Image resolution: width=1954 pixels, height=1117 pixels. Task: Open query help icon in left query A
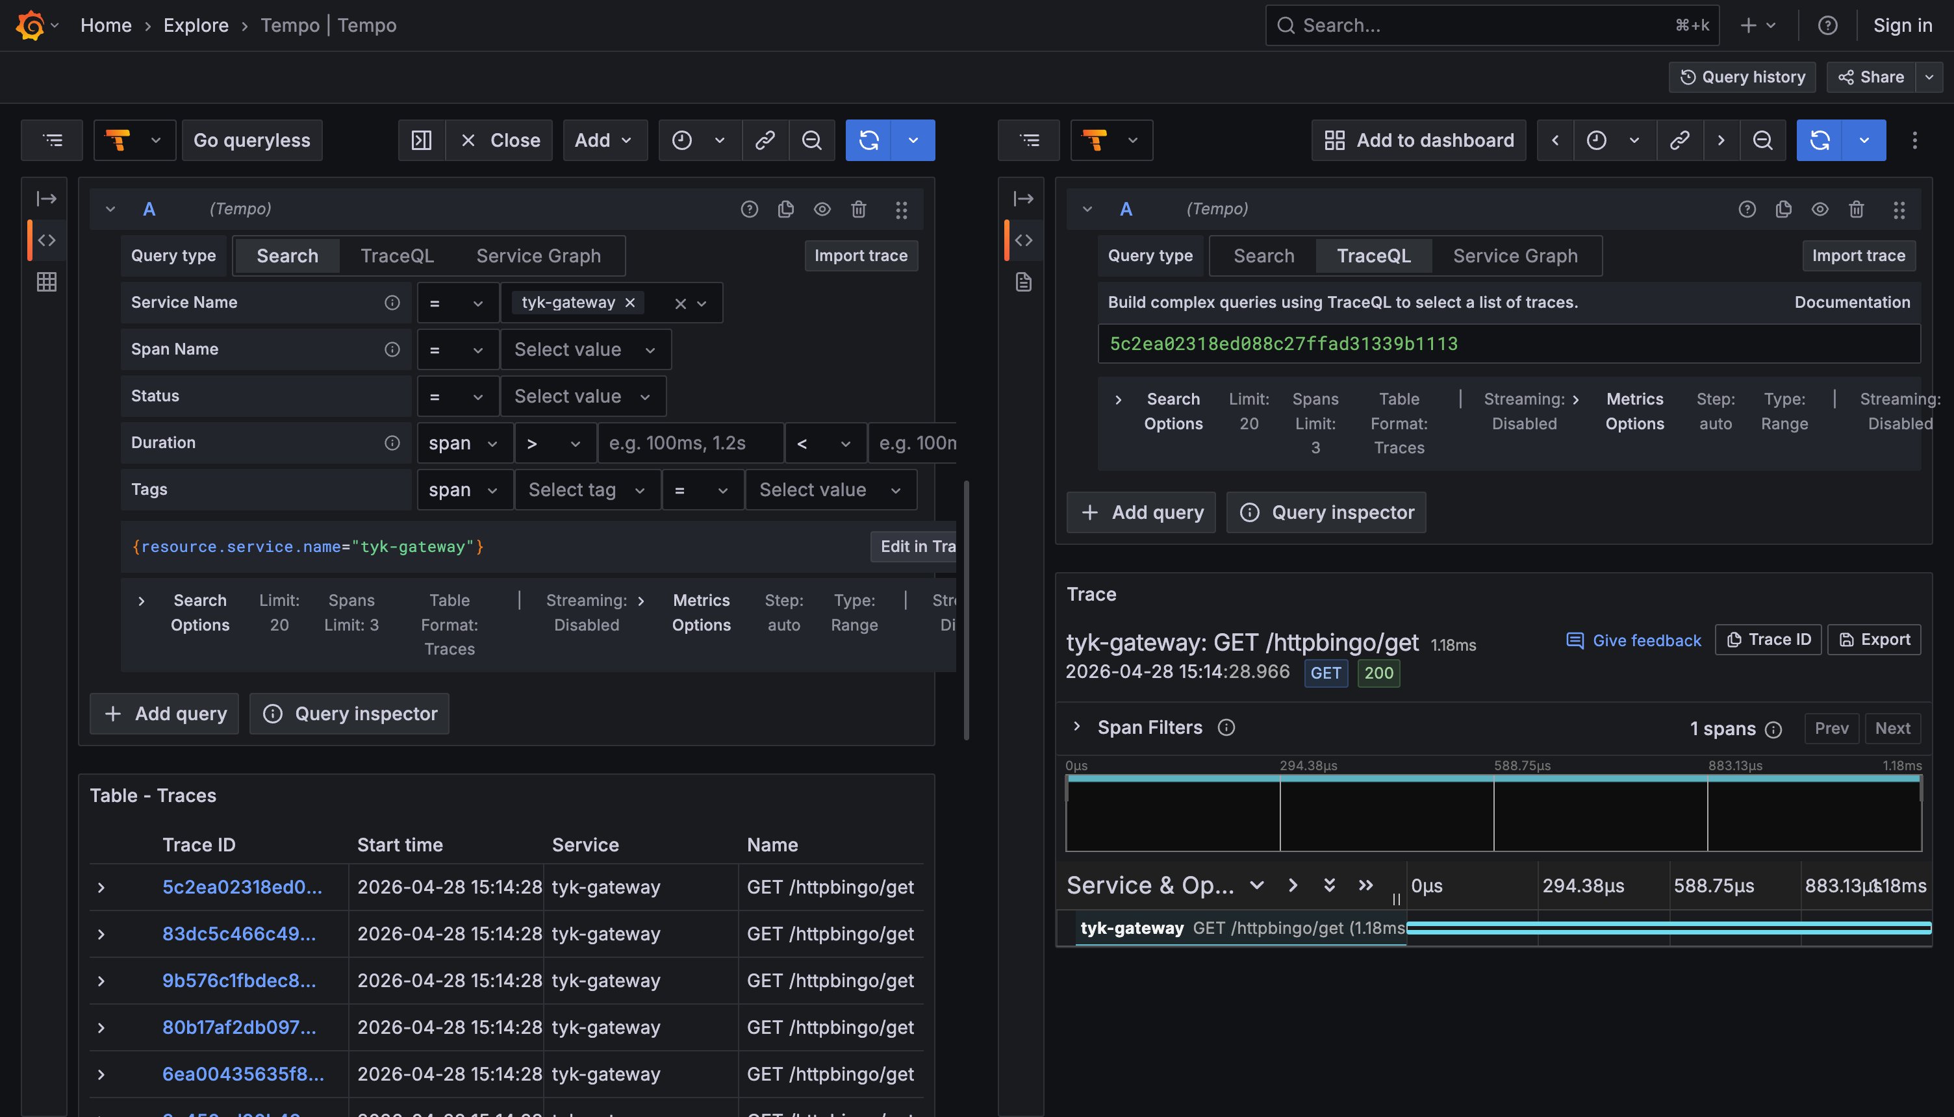(x=750, y=209)
